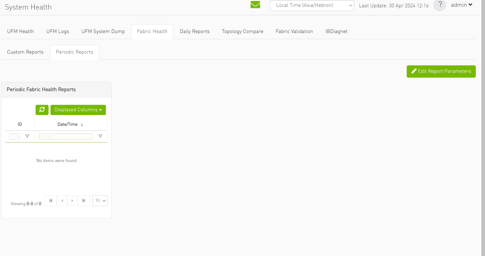Click the filter icon beside Date/Time filter box
The image size is (485, 256).
click(100, 136)
